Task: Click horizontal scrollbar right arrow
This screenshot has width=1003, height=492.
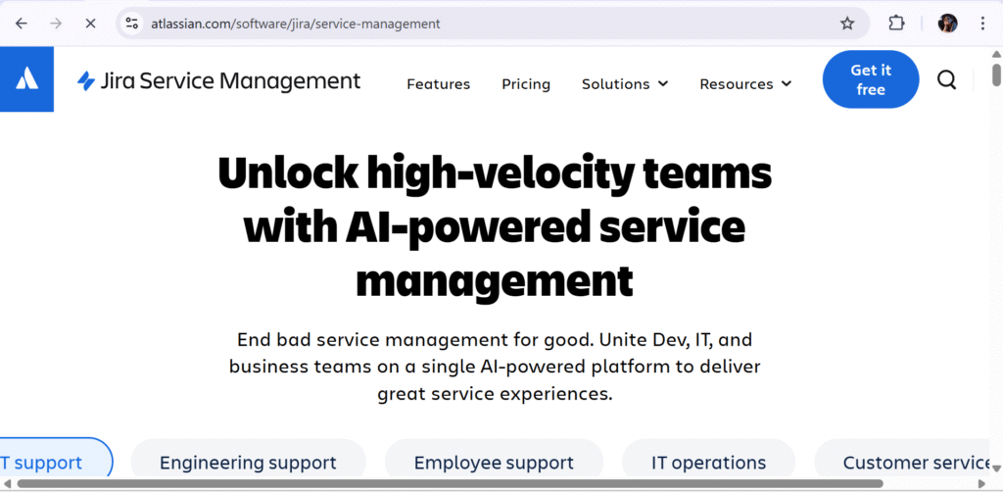Action: [x=982, y=484]
